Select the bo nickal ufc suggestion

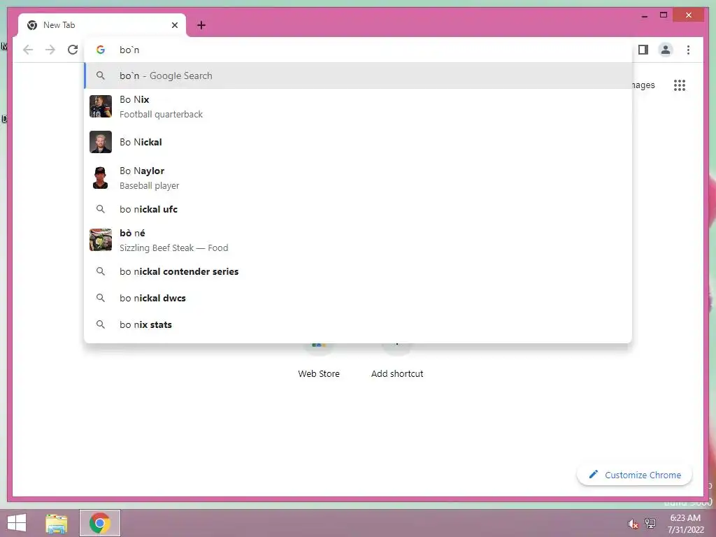(x=358, y=209)
